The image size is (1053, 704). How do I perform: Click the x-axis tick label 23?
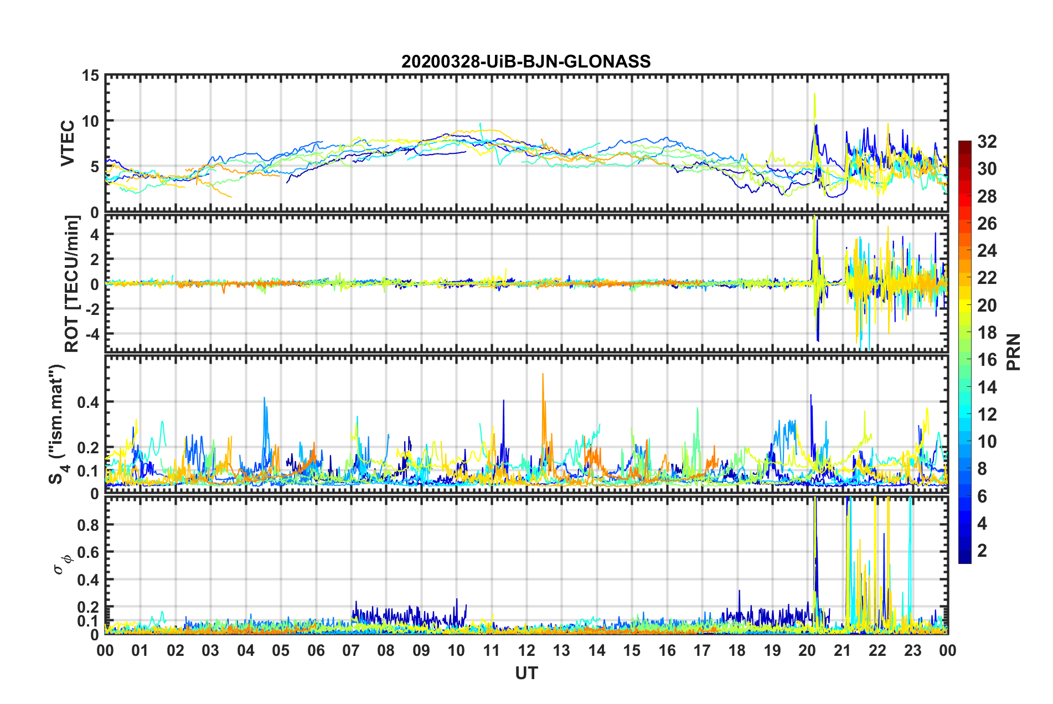[x=912, y=650]
